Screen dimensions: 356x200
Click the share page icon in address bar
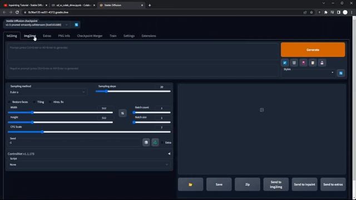305,12
